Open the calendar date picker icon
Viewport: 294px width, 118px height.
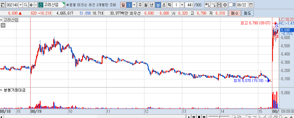click(251, 5)
